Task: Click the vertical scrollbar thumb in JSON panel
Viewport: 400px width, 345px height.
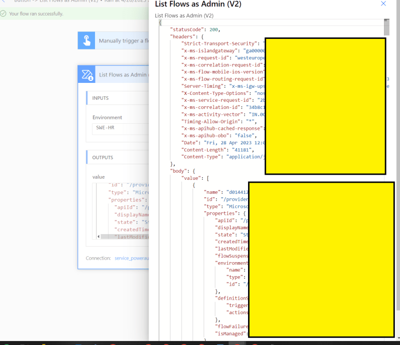Action: pos(386,27)
